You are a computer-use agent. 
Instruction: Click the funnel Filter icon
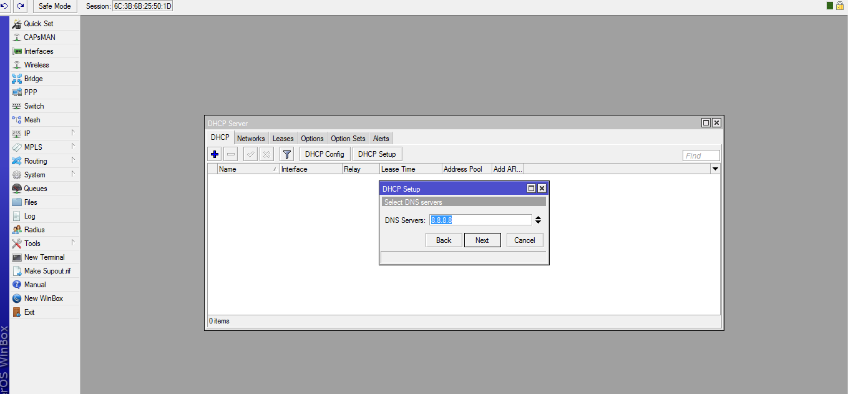(286, 154)
